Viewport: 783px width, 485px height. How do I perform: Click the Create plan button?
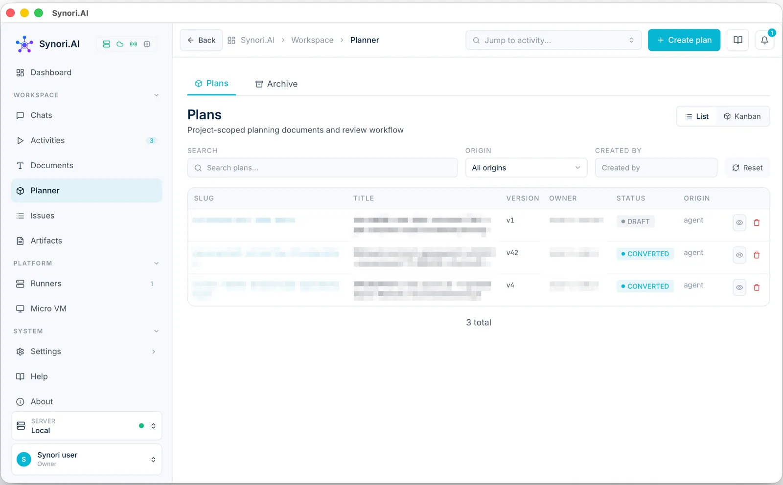684,40
